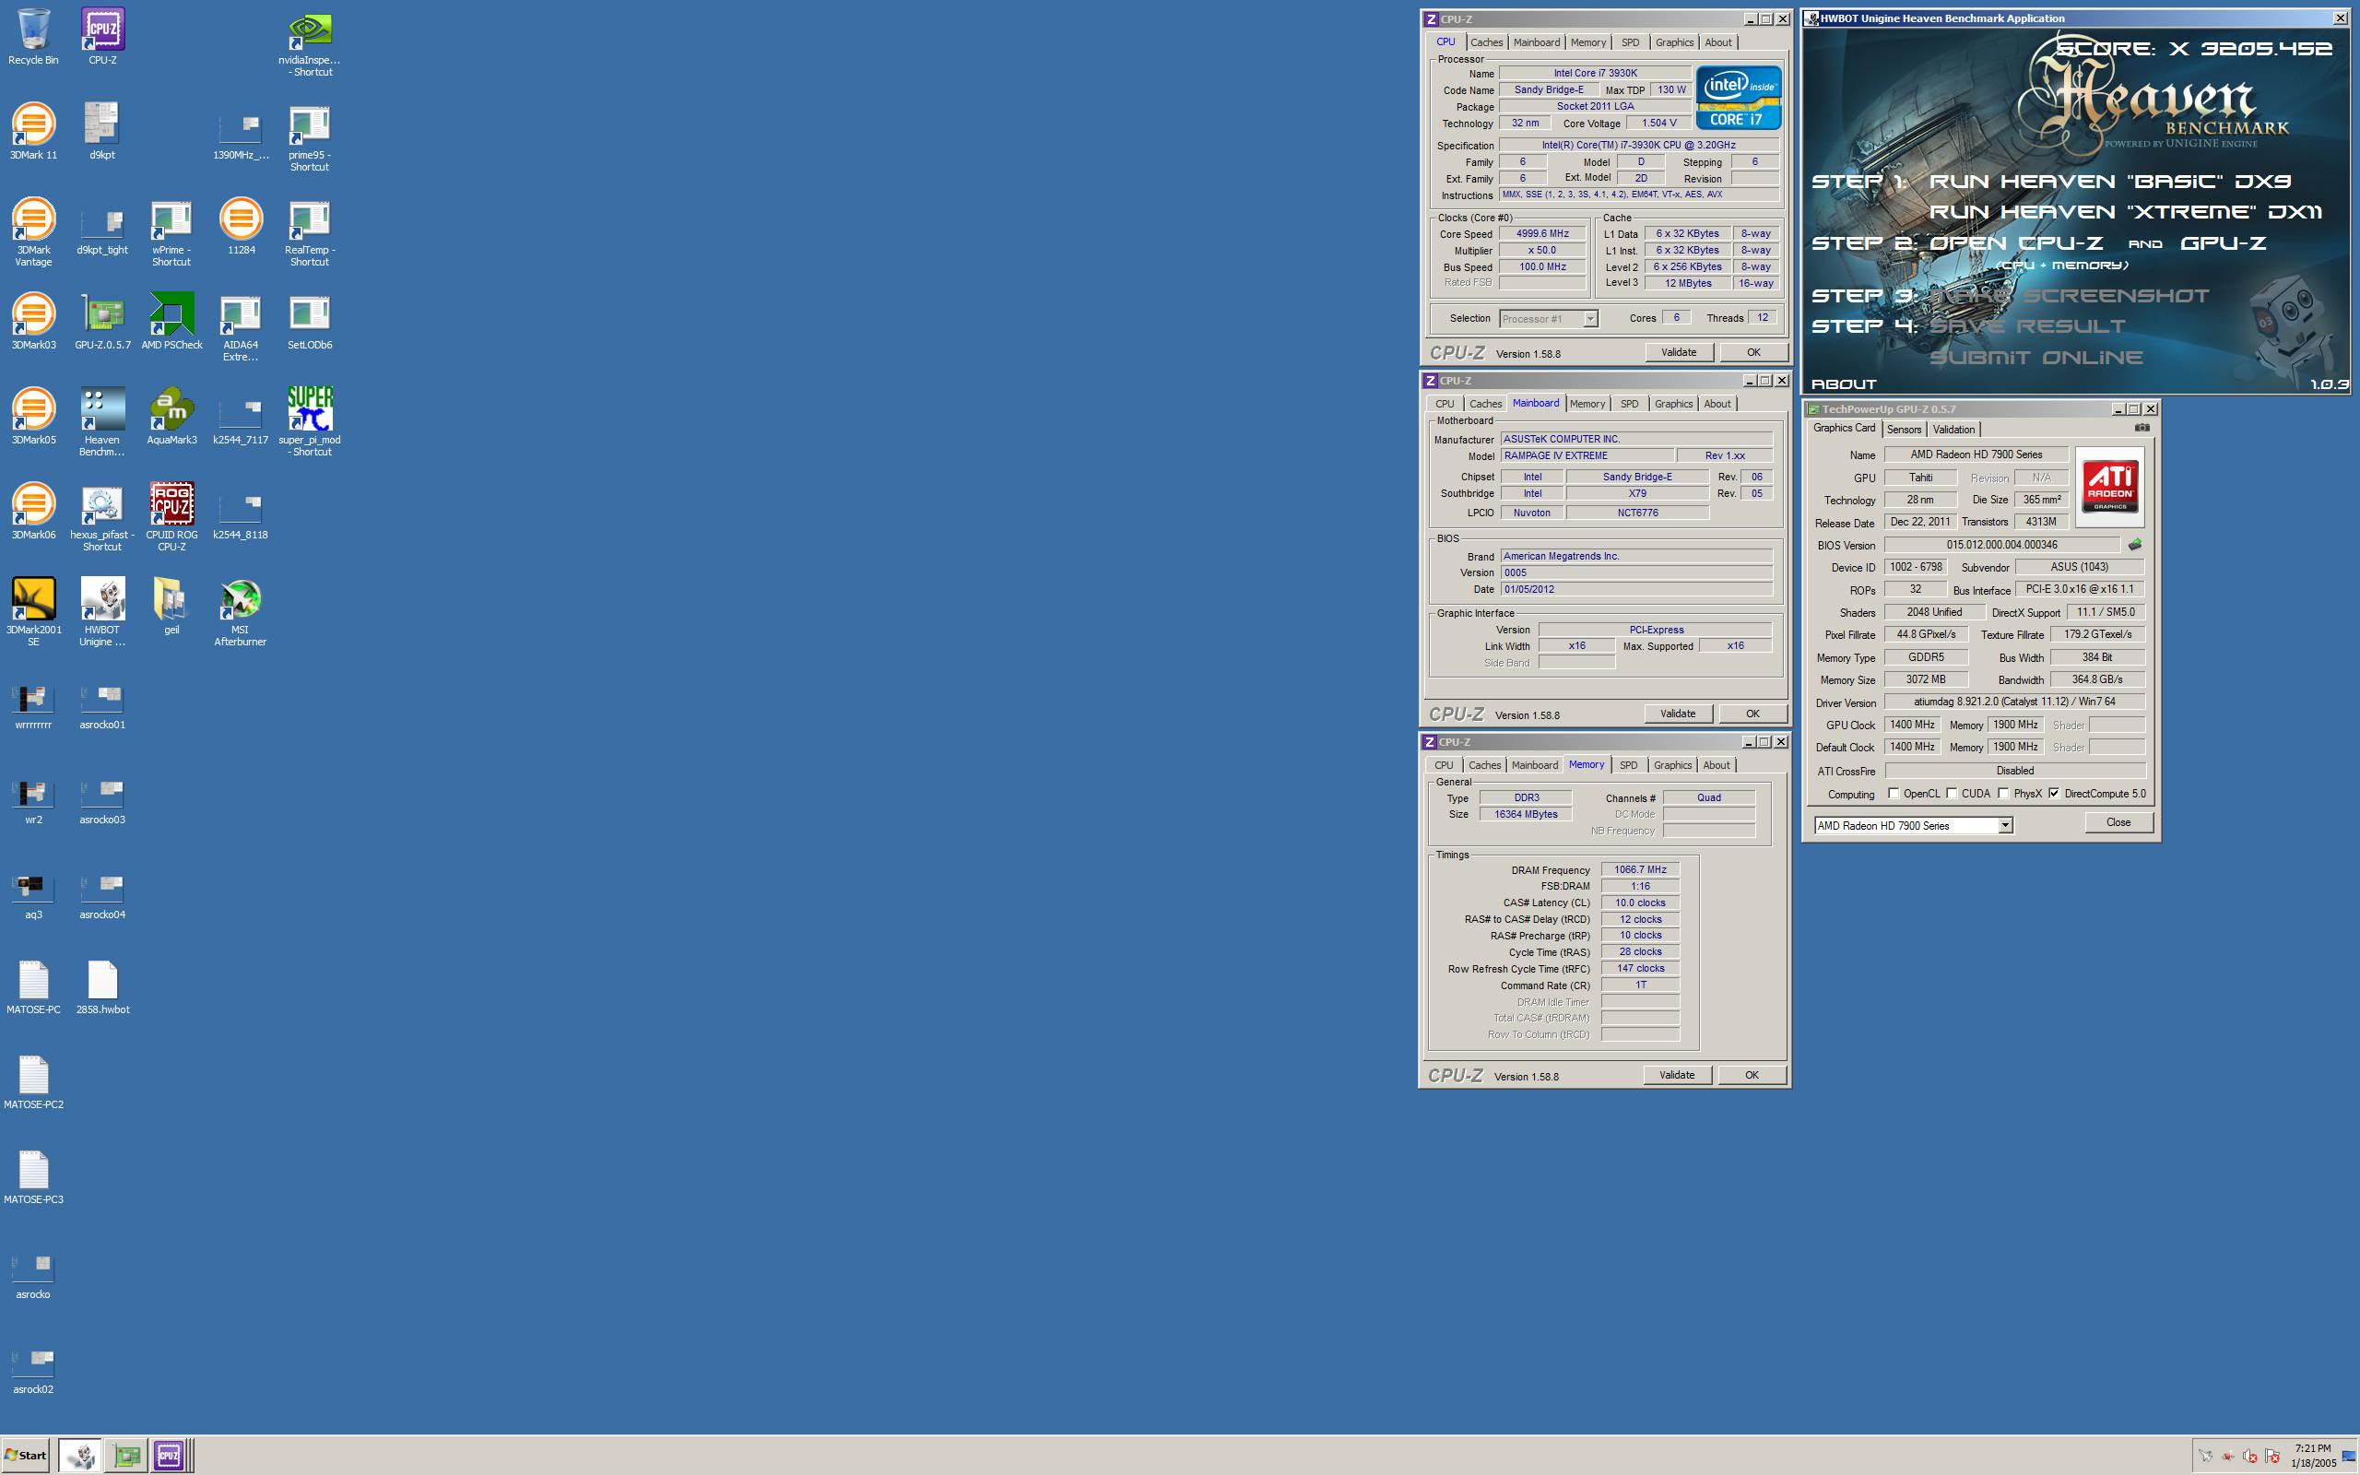Click the GPU-Z screenshot camera icon
This screenshot has width=2360, height=1475.
coord(2142,427)
